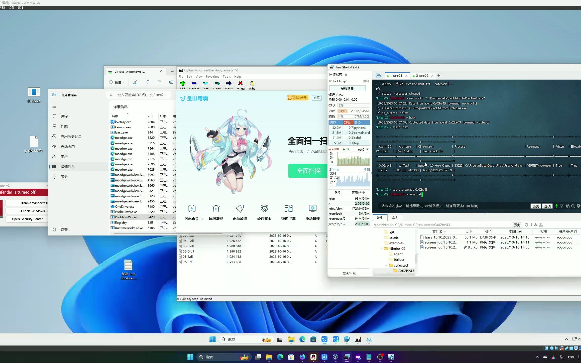Open 驱动管理 driver manager

[313, 212]
